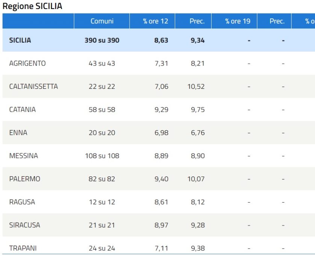Select PALERMO in the province list
Viewport: 315px width, 256px height.
(x=24, y=179)
